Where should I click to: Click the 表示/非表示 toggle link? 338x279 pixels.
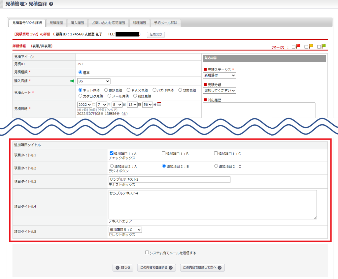[42, 46]
